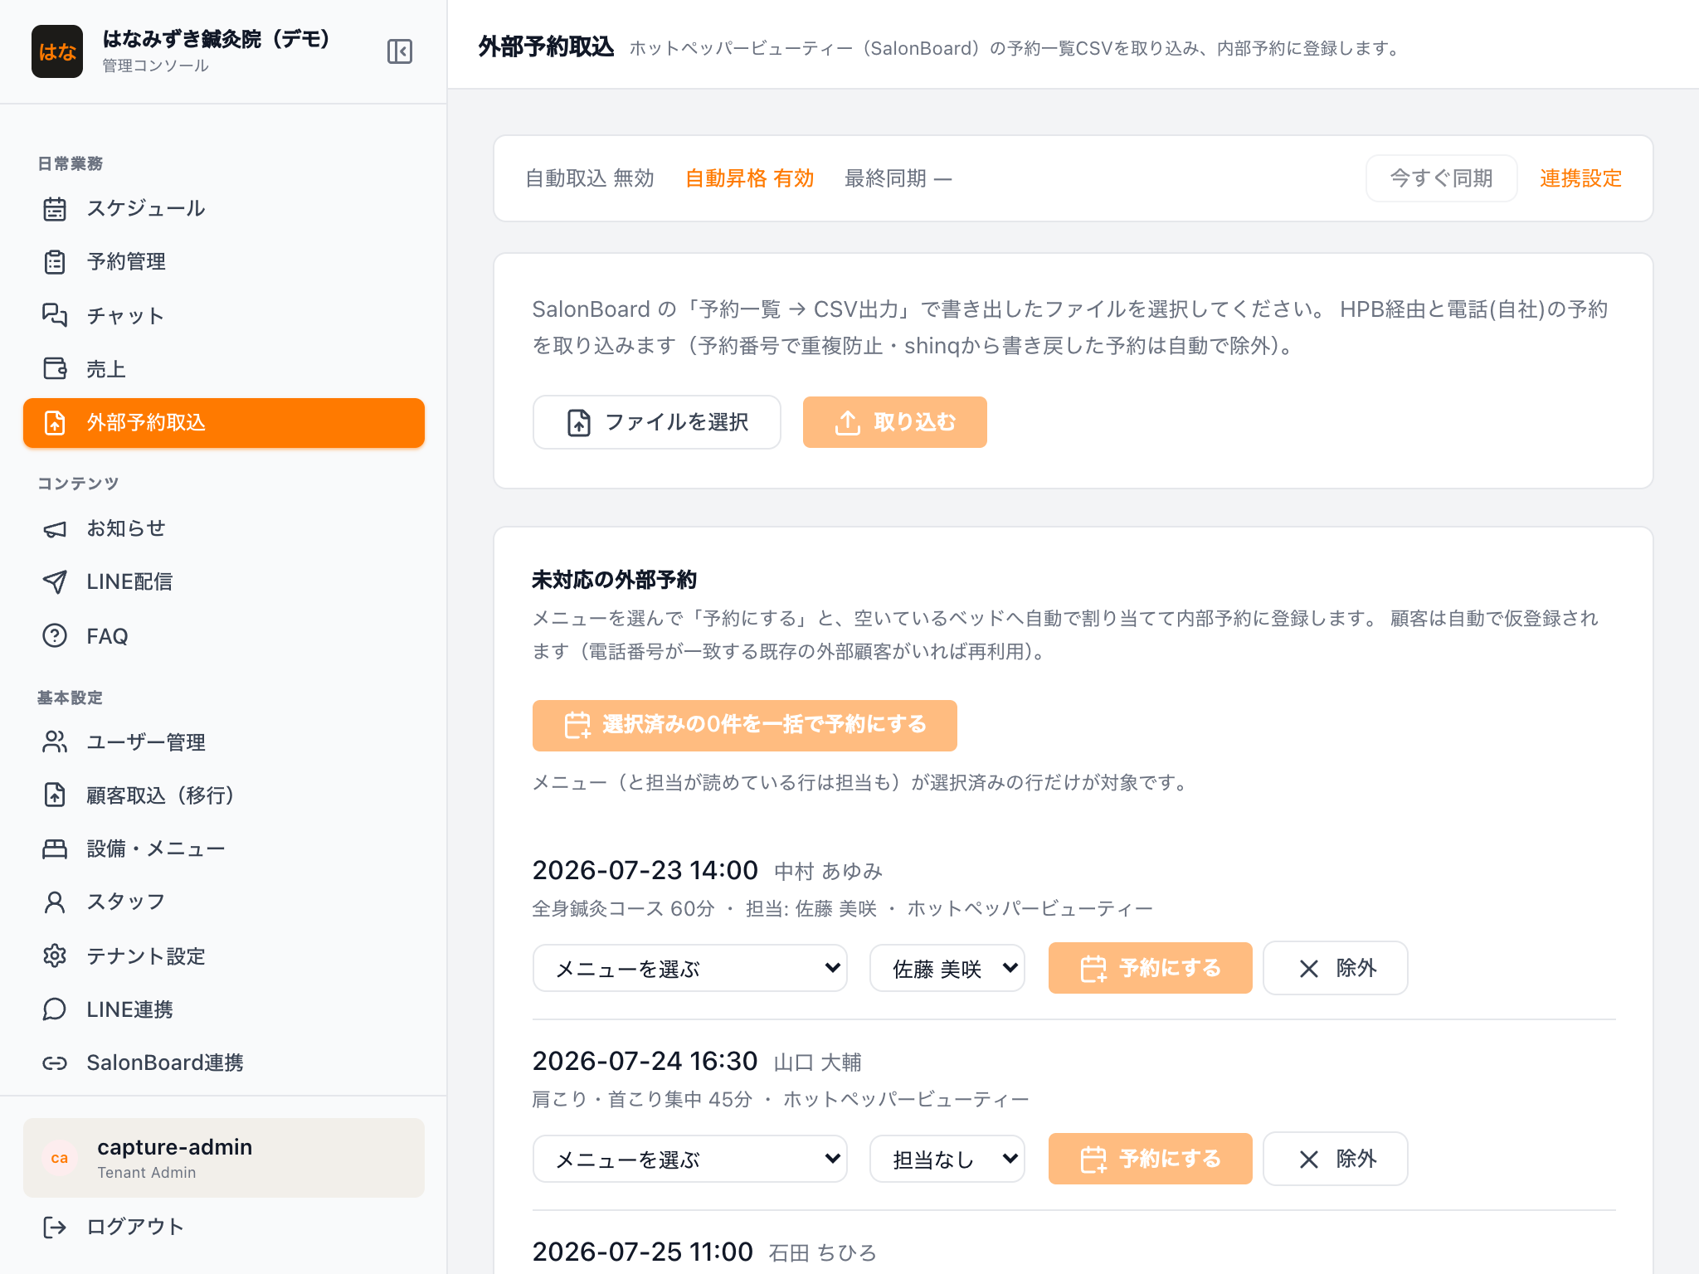Image resolution: width=1699 pixels, height=1274 pixels.
Task: Click the 売上 wallet icon
Action: coord(55,368)
